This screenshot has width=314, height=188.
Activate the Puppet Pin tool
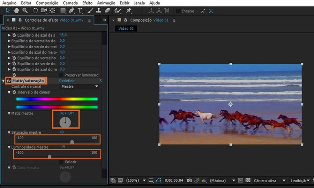click(x=129, y=11)
